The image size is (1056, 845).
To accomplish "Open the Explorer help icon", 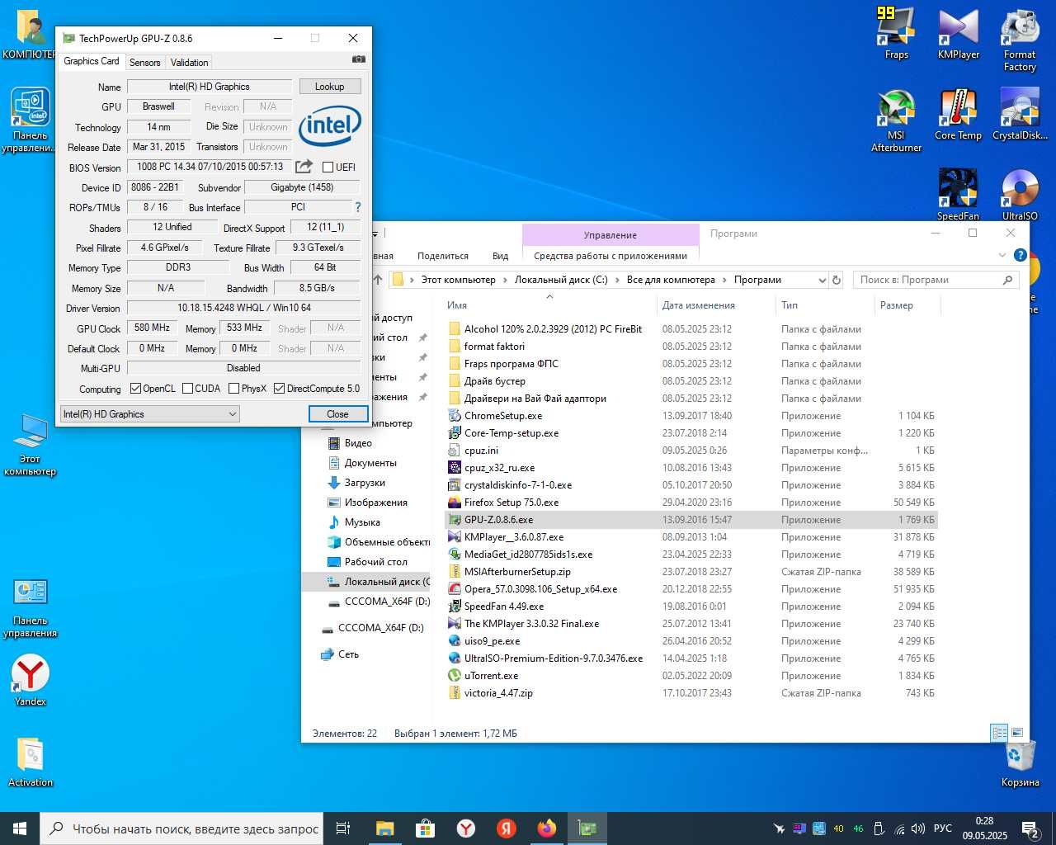I will 1020,255.
